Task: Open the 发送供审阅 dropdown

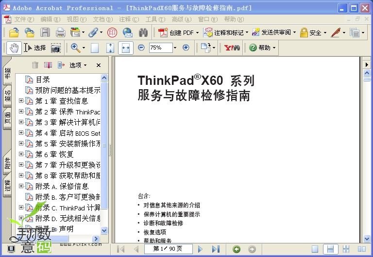Action: pos(294,32)
